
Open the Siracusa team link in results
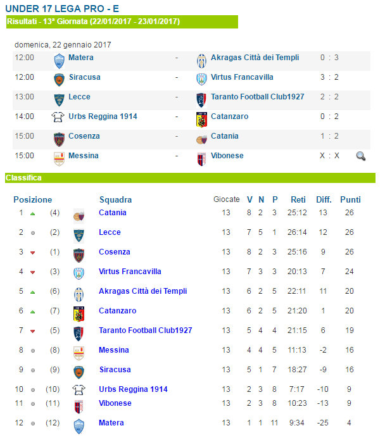tap(84, 77)
